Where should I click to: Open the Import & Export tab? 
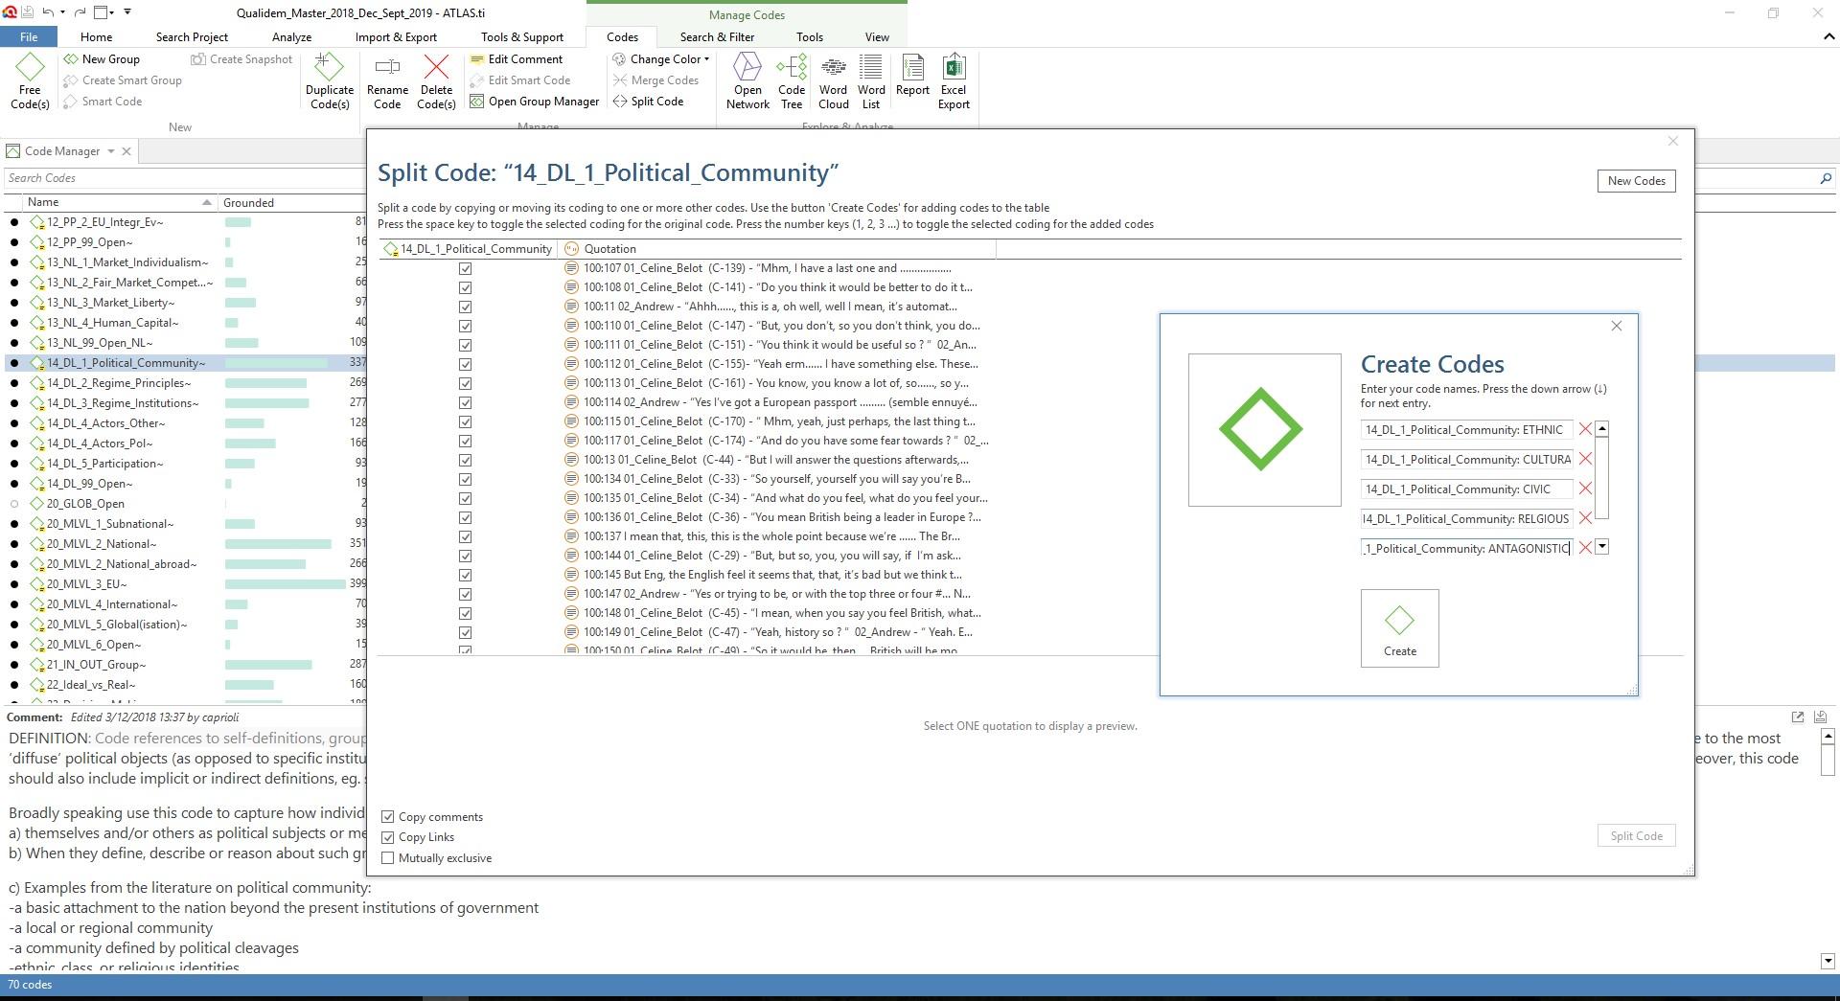(396, 37)
